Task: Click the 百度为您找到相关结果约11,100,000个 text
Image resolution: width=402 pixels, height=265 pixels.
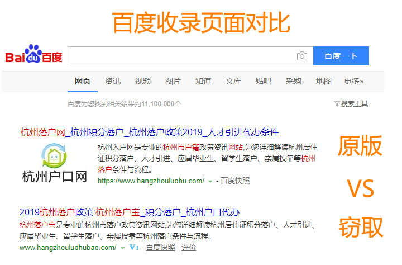Action: (x=125, y=104)
